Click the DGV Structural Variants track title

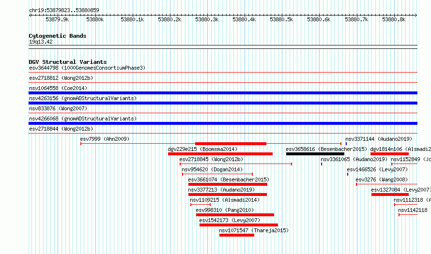click(68, 62)
